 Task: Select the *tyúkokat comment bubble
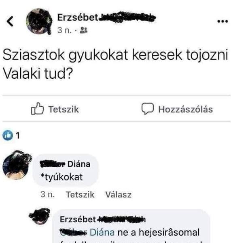click(x=66, y=170)
